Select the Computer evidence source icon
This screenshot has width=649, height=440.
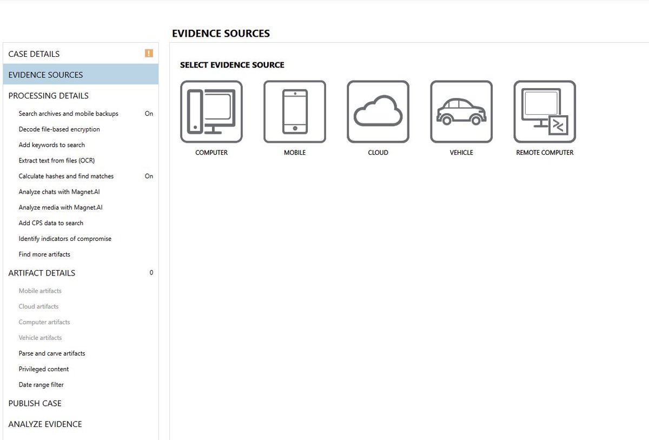(211, 111)
